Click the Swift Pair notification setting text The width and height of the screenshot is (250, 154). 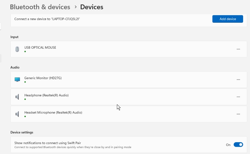[48, 143]
